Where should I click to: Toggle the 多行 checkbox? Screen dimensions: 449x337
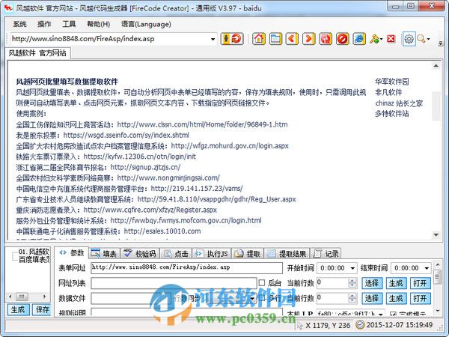point(262,298)
